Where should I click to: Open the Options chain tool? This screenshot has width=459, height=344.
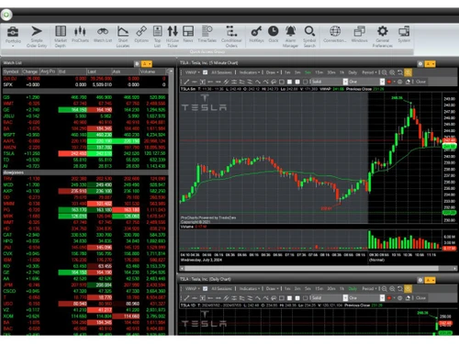click(x=141, y=35)
